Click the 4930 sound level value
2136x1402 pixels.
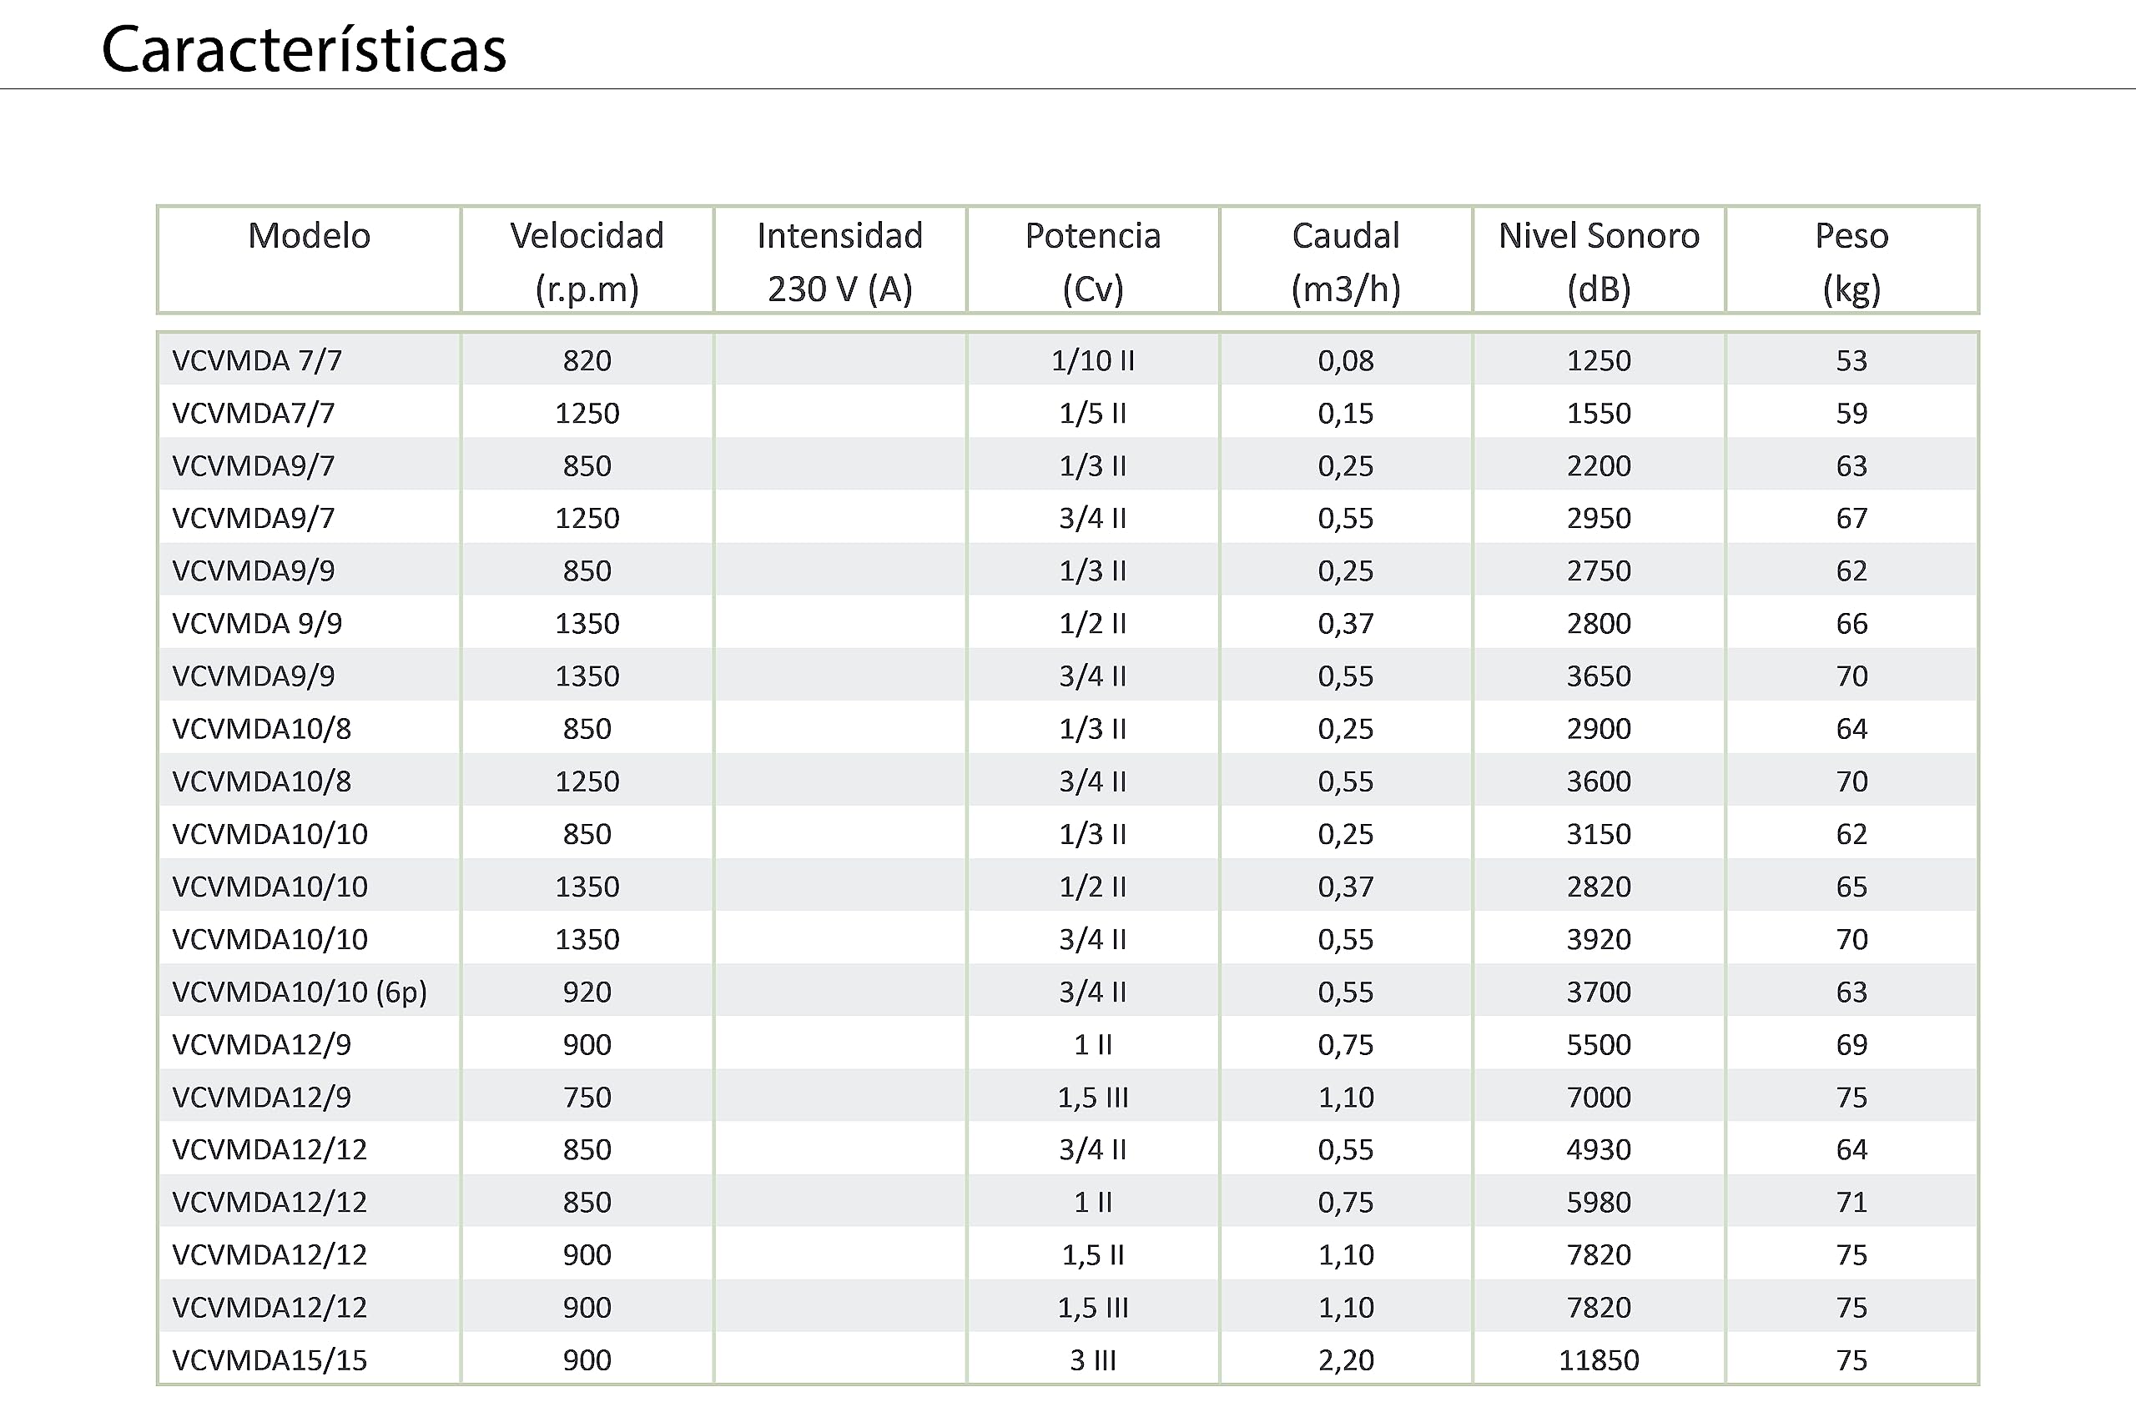point(1599,1150)
